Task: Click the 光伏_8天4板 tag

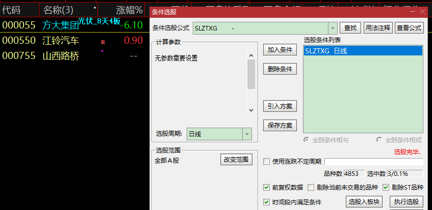Action: (x=99, y=21)
